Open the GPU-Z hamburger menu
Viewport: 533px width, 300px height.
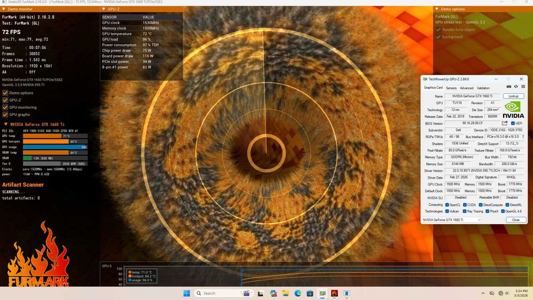[x=523, y=87]
